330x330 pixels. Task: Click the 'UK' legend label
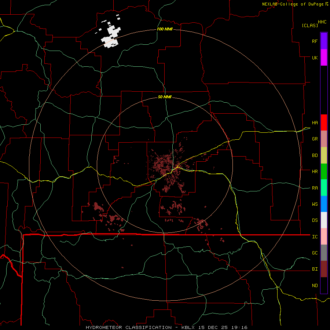(315, 58)
